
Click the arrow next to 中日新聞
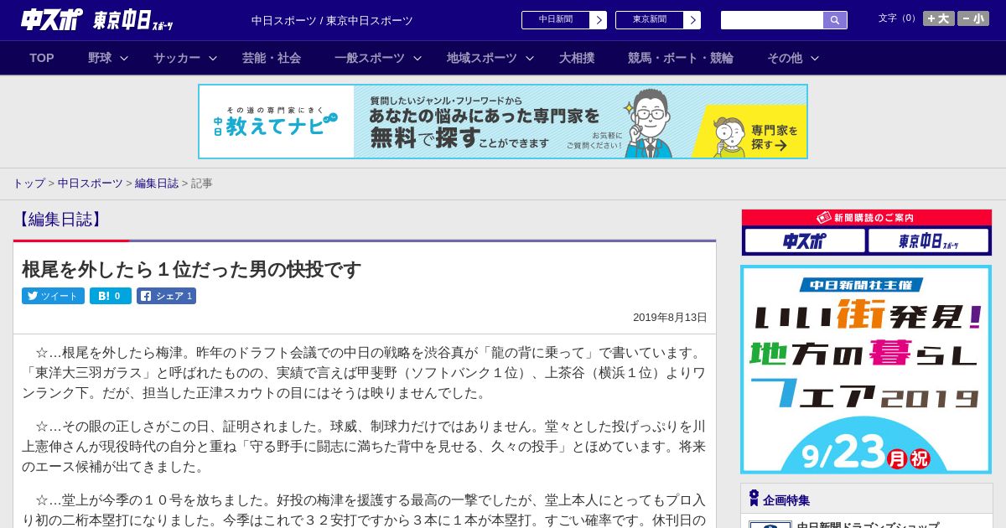coord(599,20)
